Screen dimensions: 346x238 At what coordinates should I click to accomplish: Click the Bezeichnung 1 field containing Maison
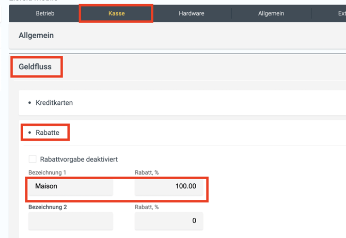[71, 186]
